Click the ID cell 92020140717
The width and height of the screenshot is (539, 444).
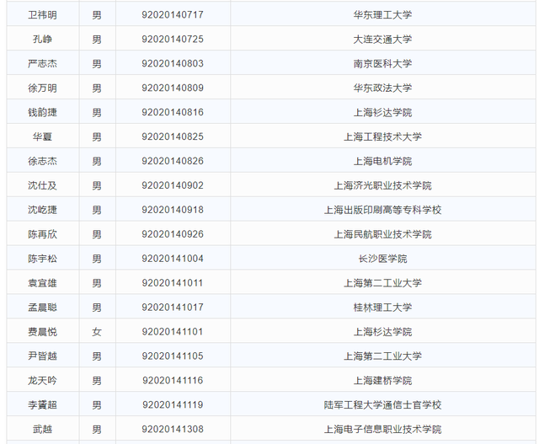tap(173, 15)
